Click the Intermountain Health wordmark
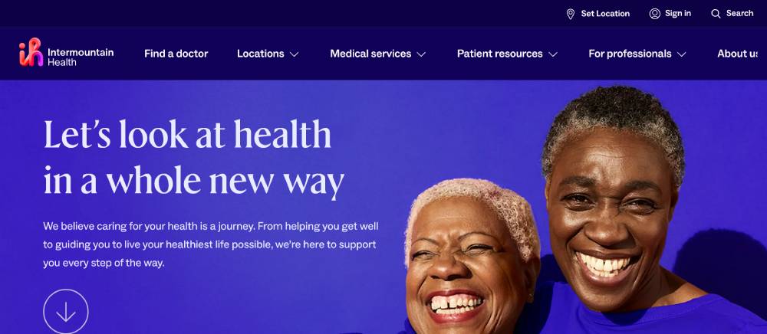Viewport: 767px width, 334px height. point(81,57)
